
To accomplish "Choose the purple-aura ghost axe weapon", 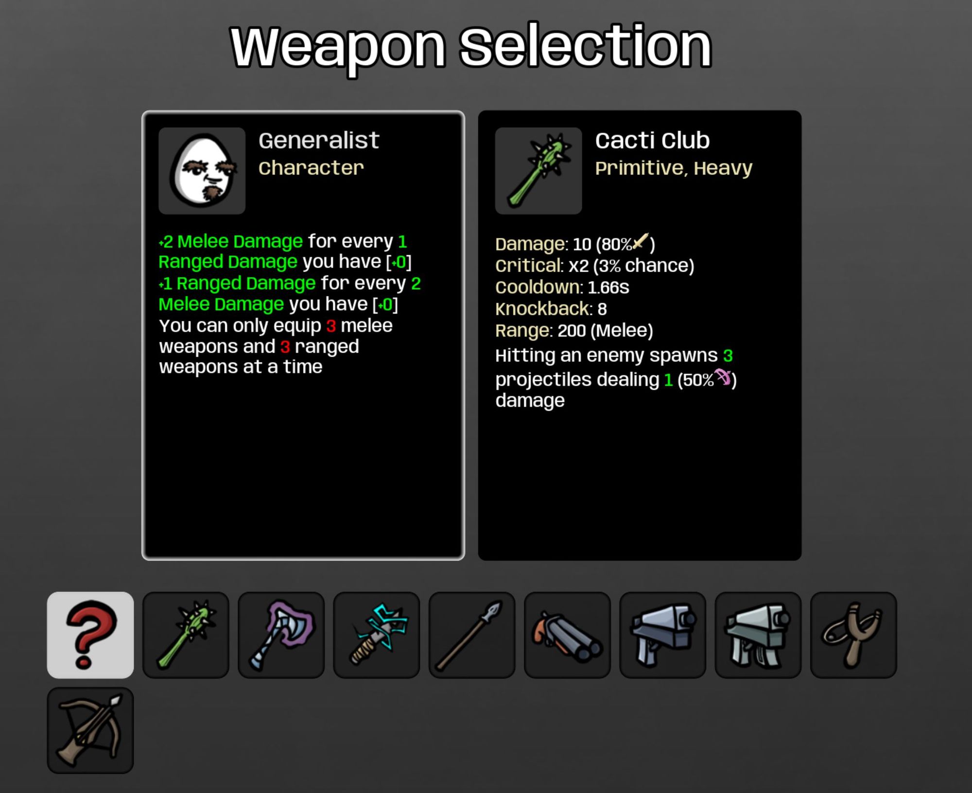I will (x=281, y=635).
